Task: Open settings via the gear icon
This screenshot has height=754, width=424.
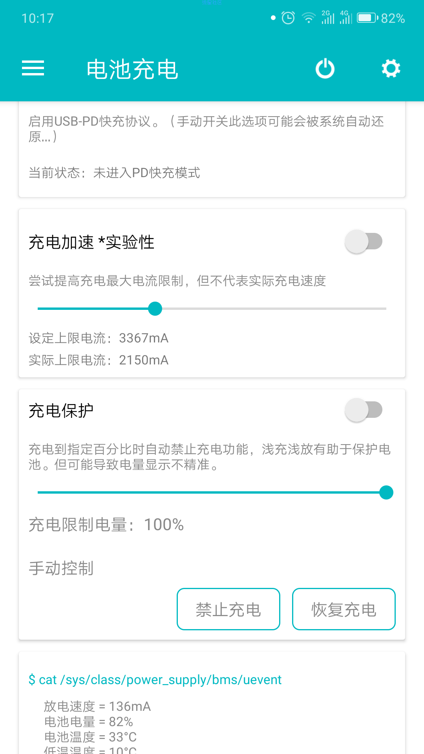Action: (x=391, y=69)
